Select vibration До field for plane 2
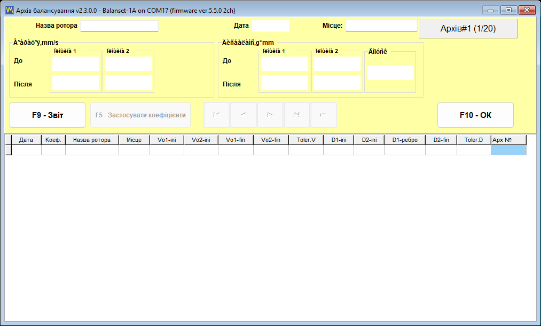 click(x=128, y=63)
